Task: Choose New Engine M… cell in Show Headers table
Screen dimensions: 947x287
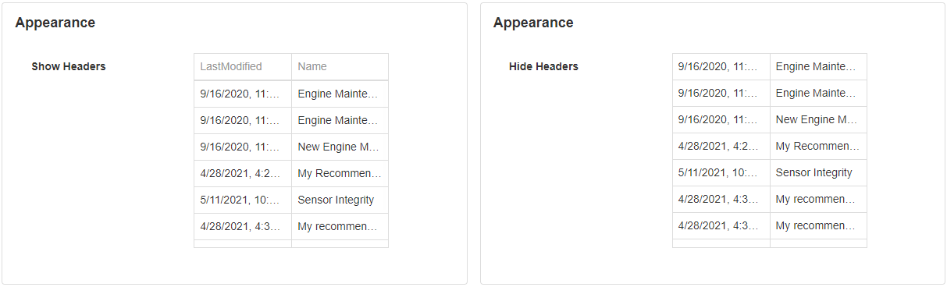Action: click(x=340, y=147)
